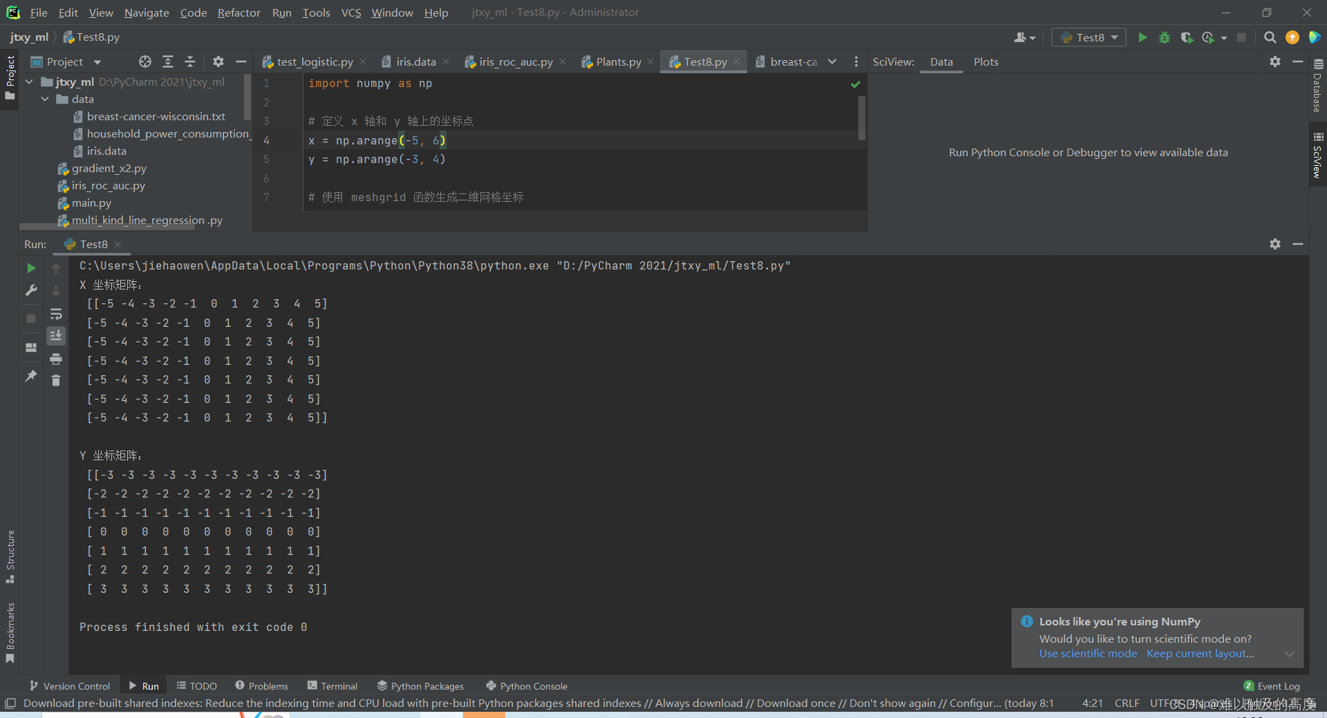Open the user account icon

tap(1024, 37)
